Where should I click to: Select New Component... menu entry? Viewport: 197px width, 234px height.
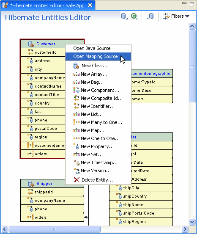click(98, 90)
